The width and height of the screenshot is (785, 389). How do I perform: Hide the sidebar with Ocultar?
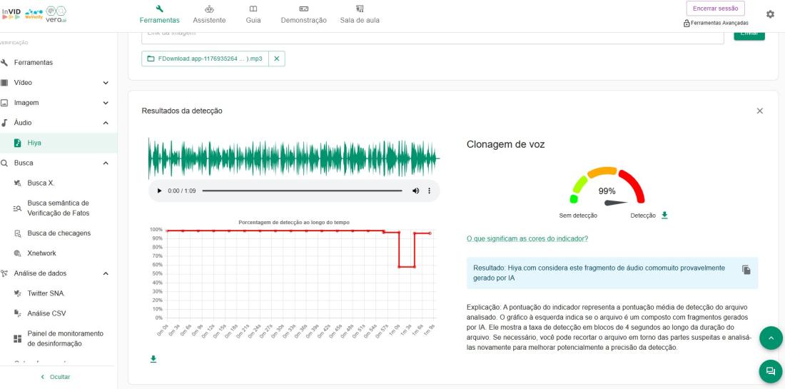[55, 376]
